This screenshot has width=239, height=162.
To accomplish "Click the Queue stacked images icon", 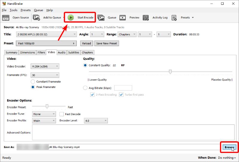I will [x=101, y=18].
